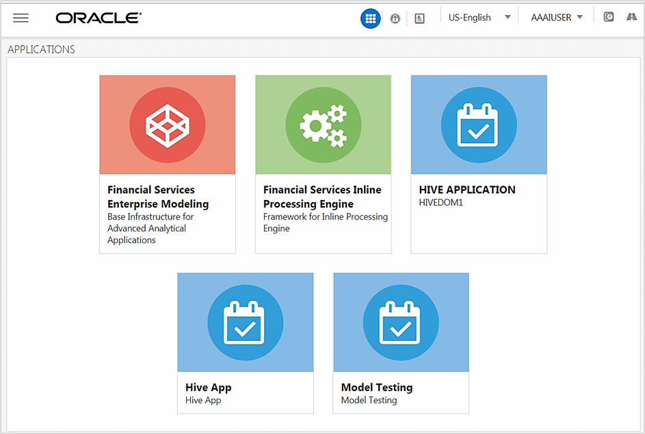This screenshot has height=434, width=645.
Task: Click the binoculars search icon
Action: [x=631, y=17]
